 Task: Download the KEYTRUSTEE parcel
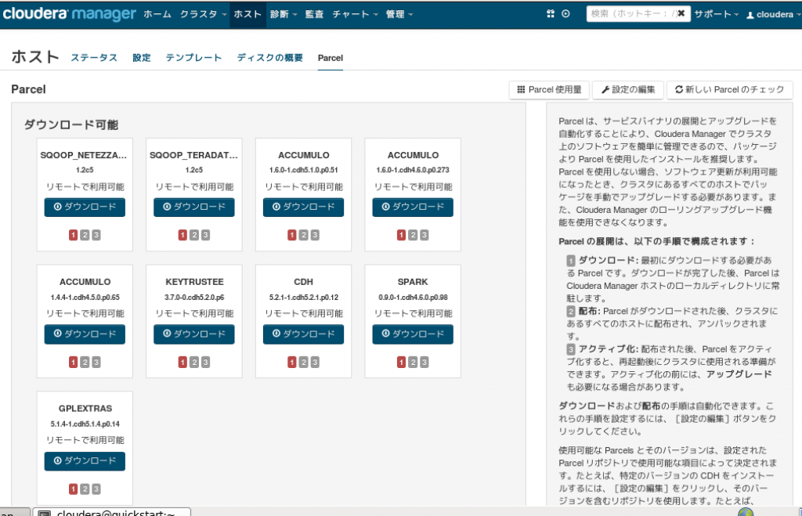tap(194, 334)
